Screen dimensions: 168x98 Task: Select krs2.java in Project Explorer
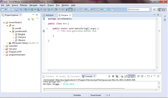tap(22, 37)
